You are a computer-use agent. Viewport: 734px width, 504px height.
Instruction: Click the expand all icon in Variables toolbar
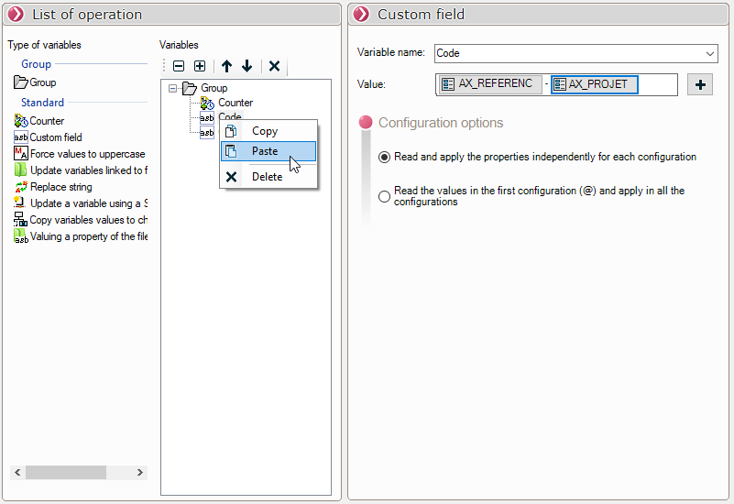[x=199, y=66]
